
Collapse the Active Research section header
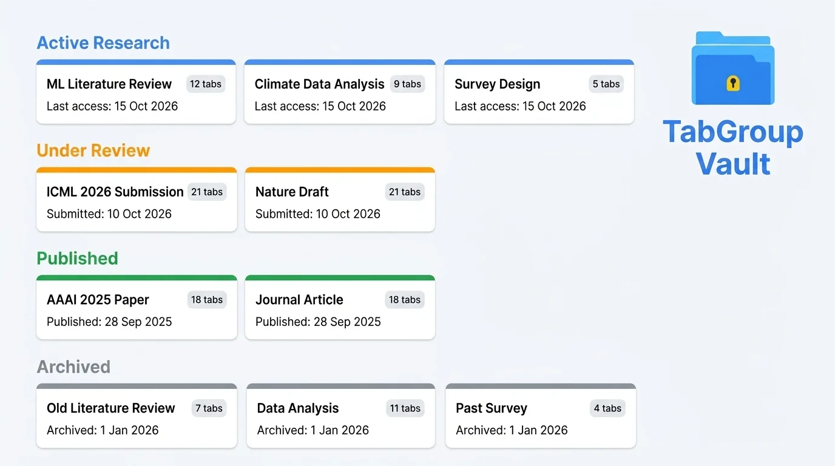coord(103,42)
